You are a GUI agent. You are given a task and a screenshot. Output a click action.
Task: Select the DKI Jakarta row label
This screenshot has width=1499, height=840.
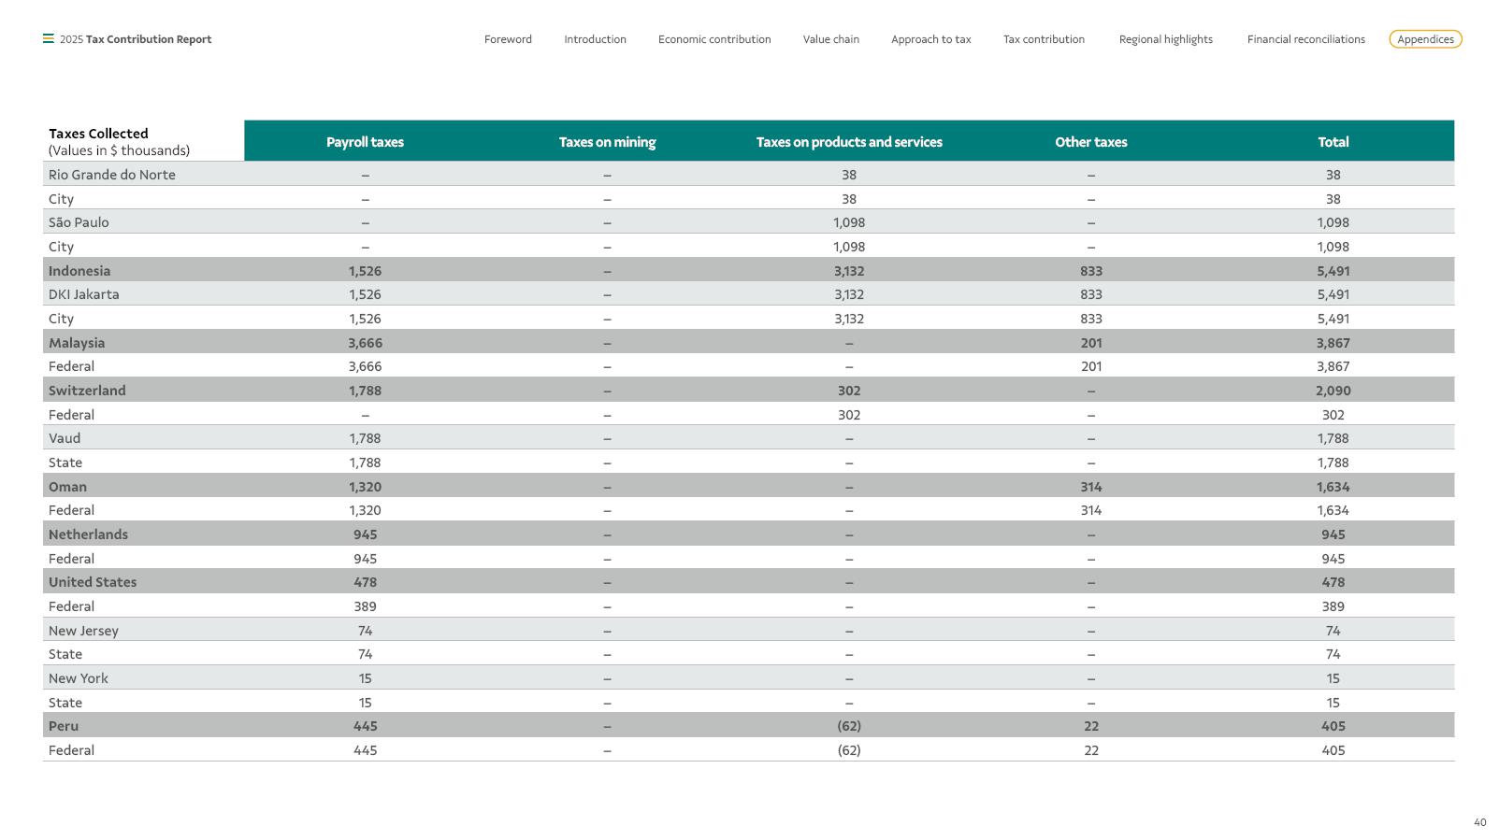coord(83,294)
